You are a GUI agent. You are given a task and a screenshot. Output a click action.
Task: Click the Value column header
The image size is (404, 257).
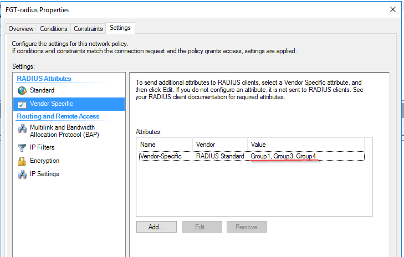coord(306,145)
